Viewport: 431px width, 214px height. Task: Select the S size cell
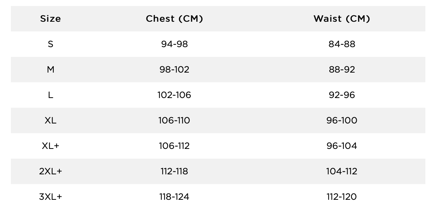pyautogui.click(x=50, y=44)
